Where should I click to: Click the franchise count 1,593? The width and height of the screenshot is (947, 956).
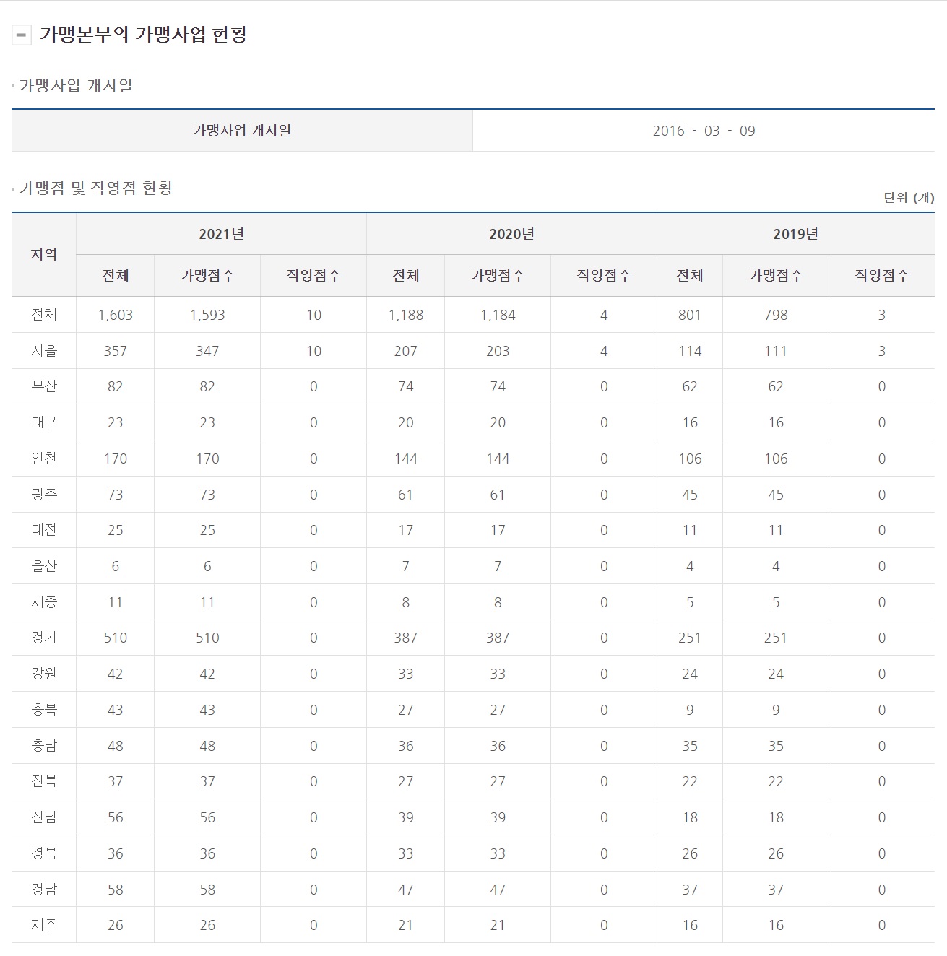tap(207, 315)
